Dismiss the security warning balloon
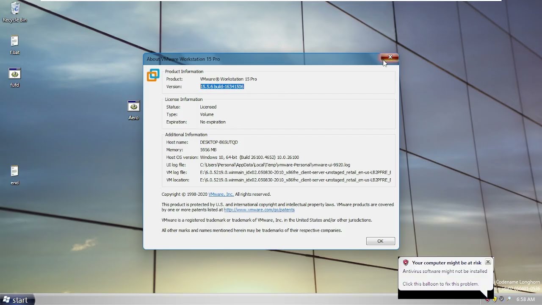The height and width of the screenshot is (305, 542). (488, 262)
